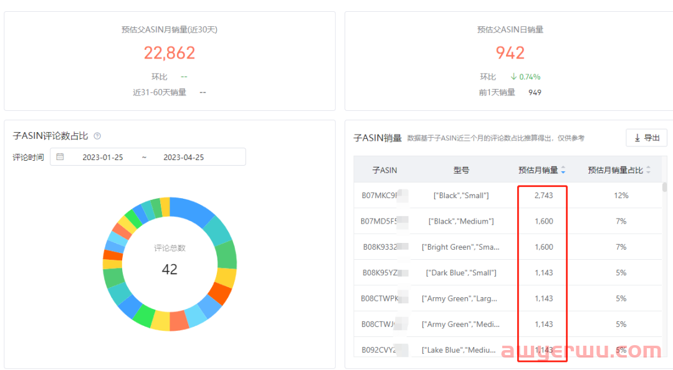
Task: Click the 导出 export button
Action: tap(646, 138)
